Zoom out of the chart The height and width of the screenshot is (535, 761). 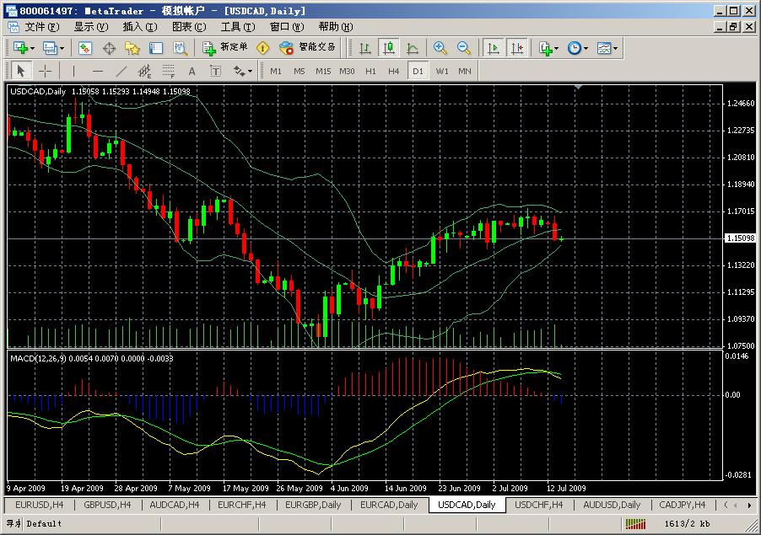463,48
